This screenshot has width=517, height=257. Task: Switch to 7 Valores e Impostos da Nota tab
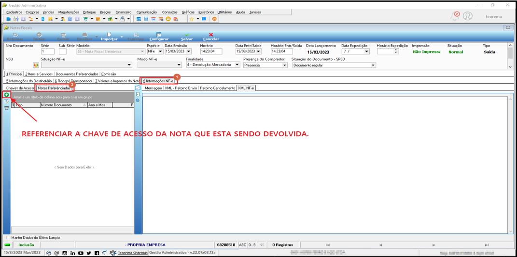117,80
